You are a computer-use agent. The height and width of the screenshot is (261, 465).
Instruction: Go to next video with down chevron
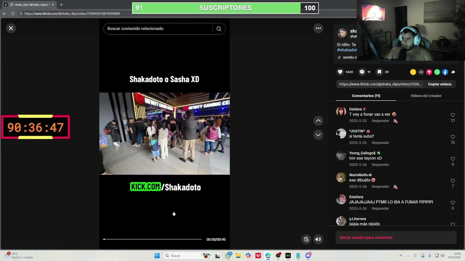(x=318, y=135)
